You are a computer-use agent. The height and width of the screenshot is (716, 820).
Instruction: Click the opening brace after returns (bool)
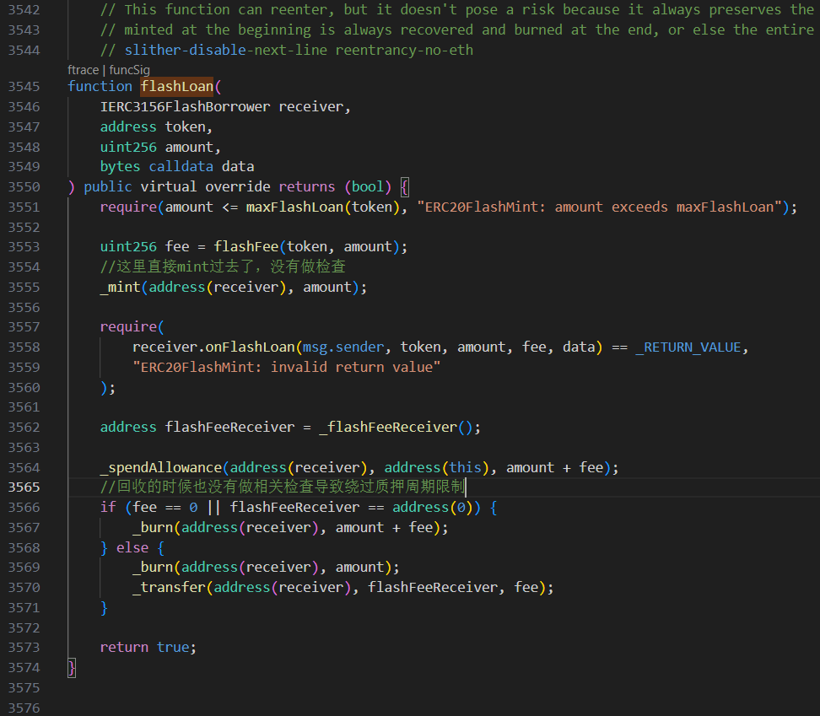[404, 187]
